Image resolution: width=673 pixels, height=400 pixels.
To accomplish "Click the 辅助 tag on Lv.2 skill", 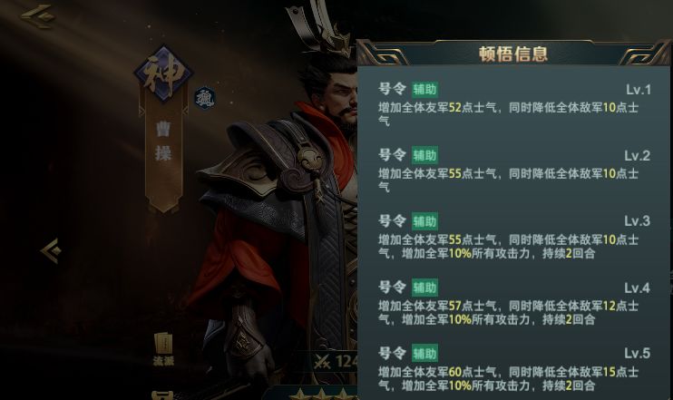I will tap(424, 155).
